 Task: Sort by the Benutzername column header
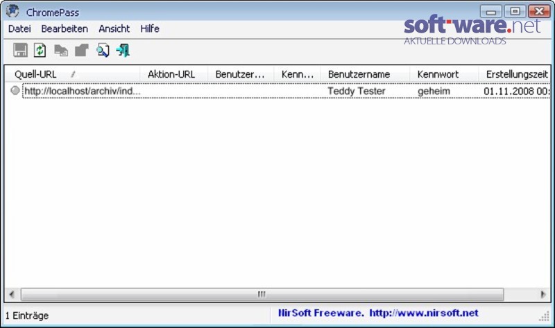point(365,74)
